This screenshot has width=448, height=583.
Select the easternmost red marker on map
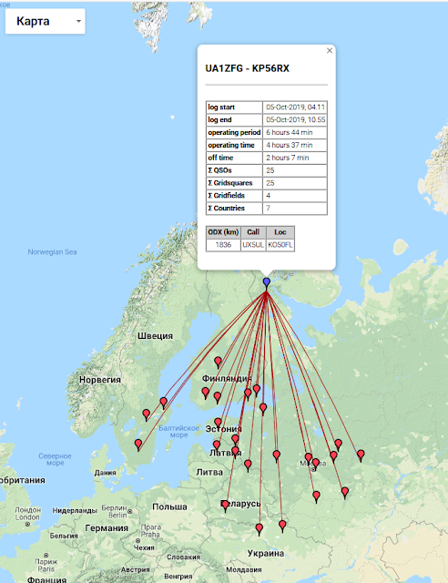click(361, 455)
